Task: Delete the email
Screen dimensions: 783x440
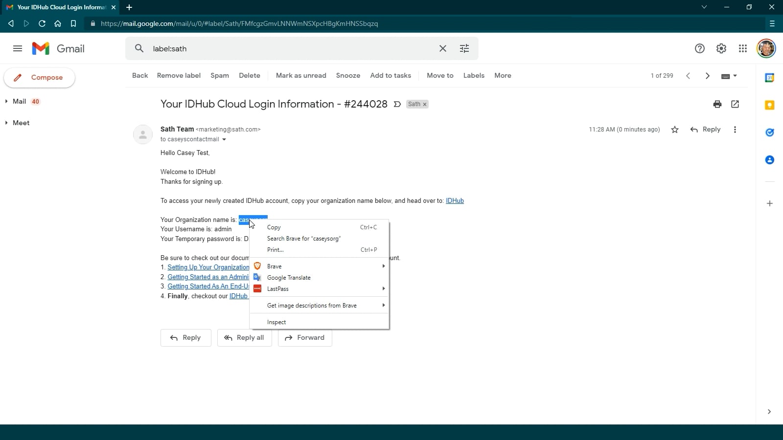Action: click(250, 76)
